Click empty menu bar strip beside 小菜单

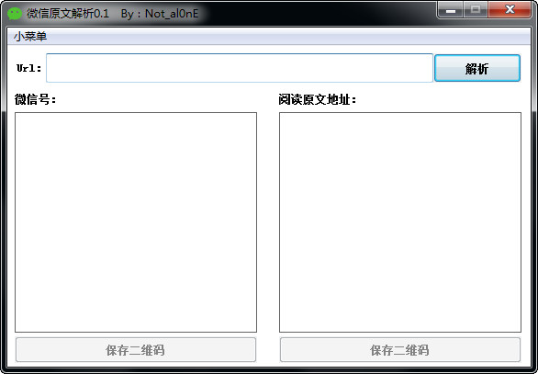(288, 36)
